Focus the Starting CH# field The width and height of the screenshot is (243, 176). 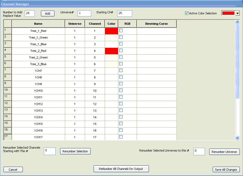[124, 14]
